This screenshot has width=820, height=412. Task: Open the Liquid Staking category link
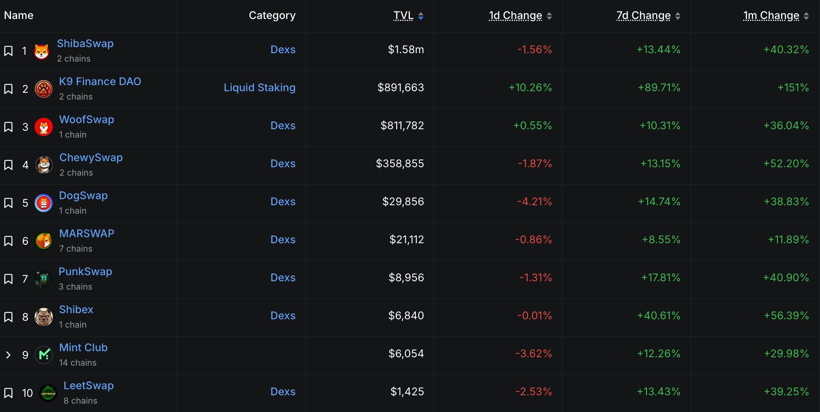pos(259,87)
